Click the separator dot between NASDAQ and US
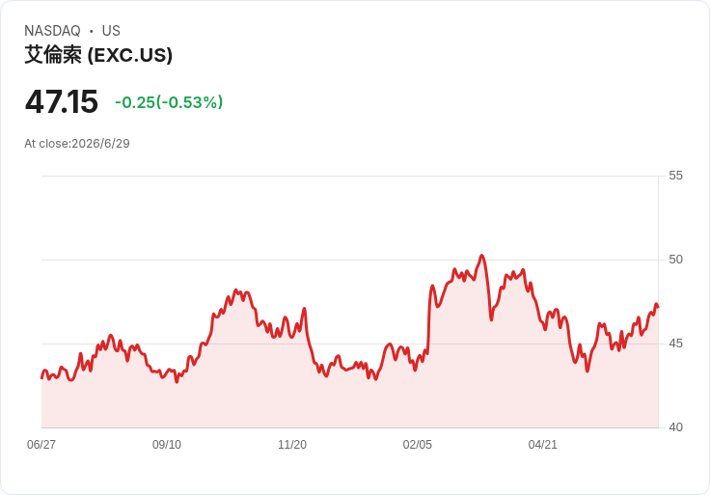Viewport: 710px width, 495px height. coord(91,31)
